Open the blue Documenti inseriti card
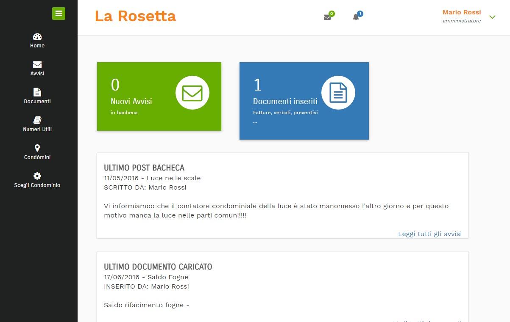Viewport: 510px width, 322px height. click(304, 101)
